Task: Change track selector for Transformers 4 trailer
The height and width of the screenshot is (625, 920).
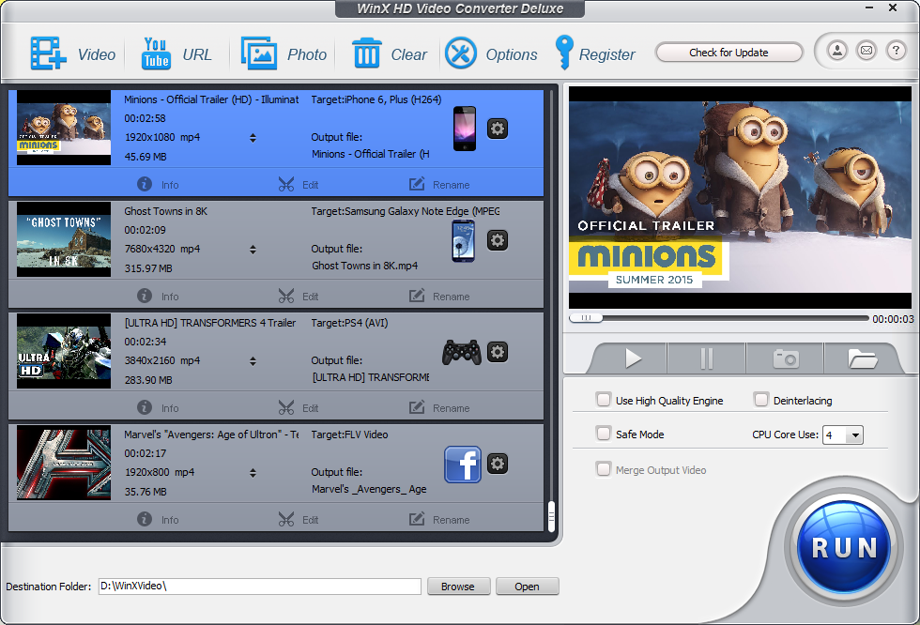Action: [x=253, y=361]
